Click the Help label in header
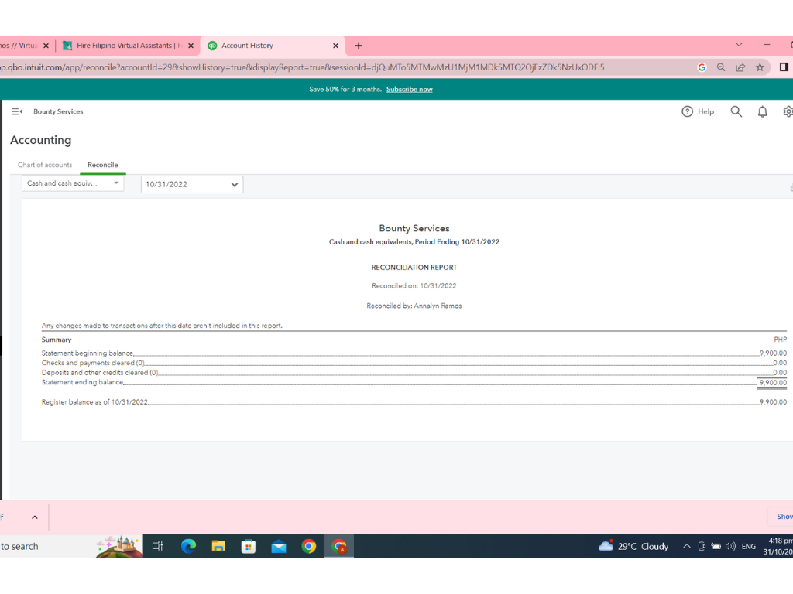 tap(705, 111)
